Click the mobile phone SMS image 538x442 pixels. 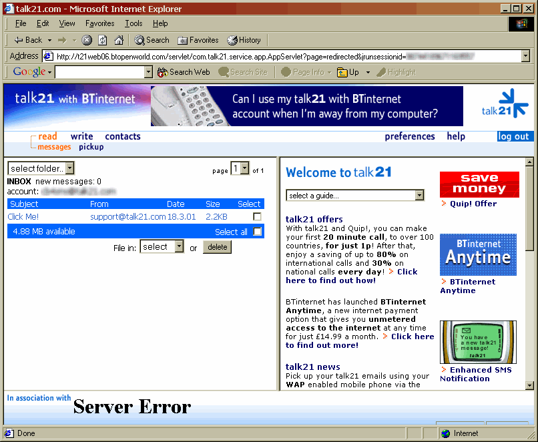point(478,342)
